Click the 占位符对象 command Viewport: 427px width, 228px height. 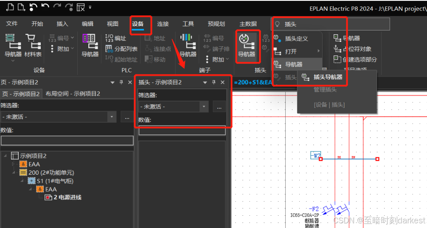352,49
